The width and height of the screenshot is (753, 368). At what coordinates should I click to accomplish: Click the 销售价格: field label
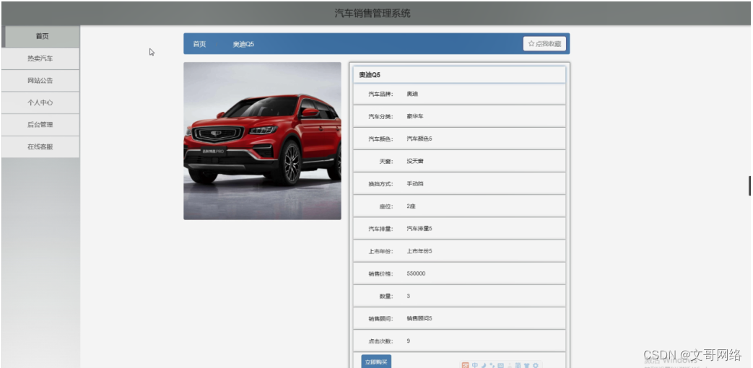click(380, 273)
